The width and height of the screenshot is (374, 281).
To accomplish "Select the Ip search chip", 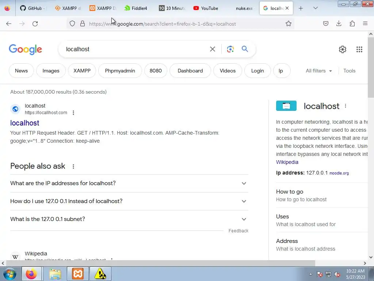I will click(x=281, y=71).
